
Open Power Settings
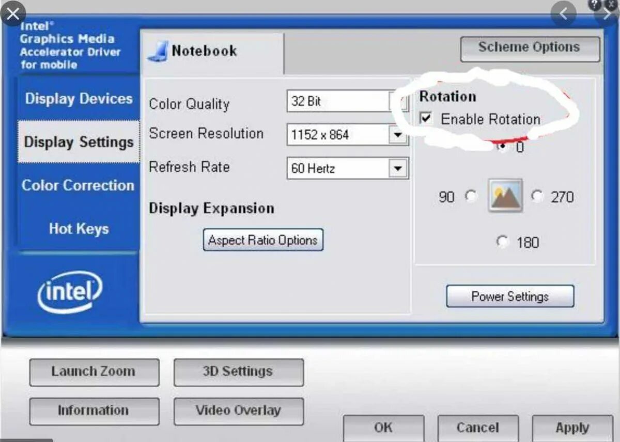510,296
